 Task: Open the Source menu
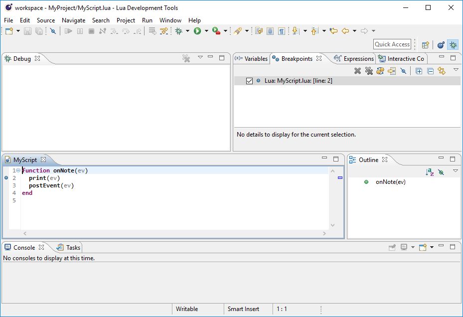click(46, 20)
